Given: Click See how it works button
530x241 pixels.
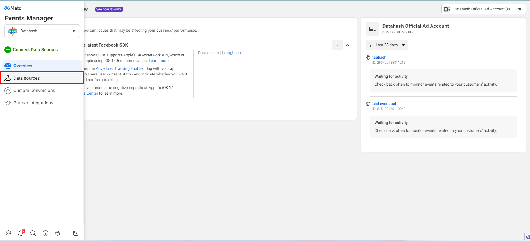Looking at the screenshot, I should tap(109, 9).
